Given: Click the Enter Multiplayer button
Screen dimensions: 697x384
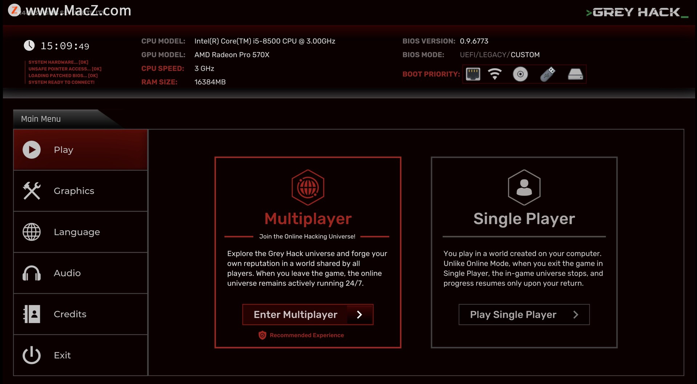Looking at the screenshot, I should click(x=308, y=314).
